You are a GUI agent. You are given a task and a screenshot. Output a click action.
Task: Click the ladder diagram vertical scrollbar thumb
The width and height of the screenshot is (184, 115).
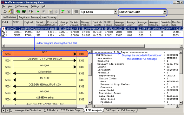pyautogui.click(x=90, y=70)
